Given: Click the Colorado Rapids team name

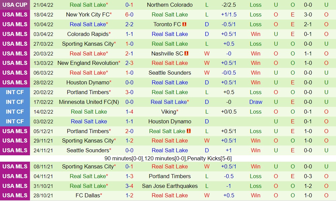Looking at the screenshot, I should click(88, 34).
